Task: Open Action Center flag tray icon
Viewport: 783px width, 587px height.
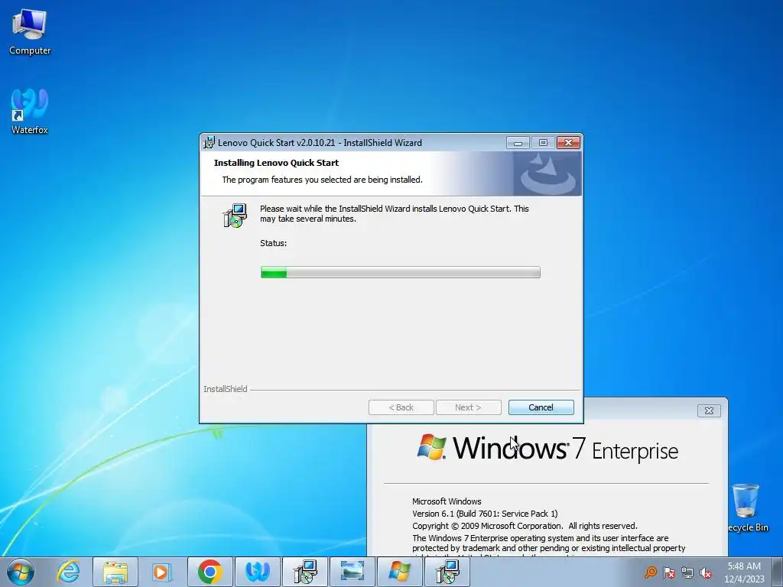Action: (669, 572)
